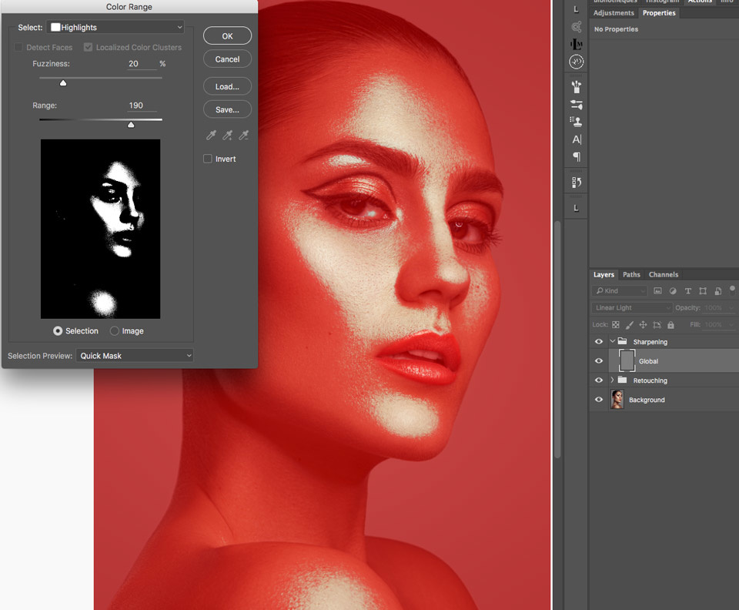Hide the Background layer eye icon
Image resolution: width=739 pixels, height=610 pixels.
(599, 400)
